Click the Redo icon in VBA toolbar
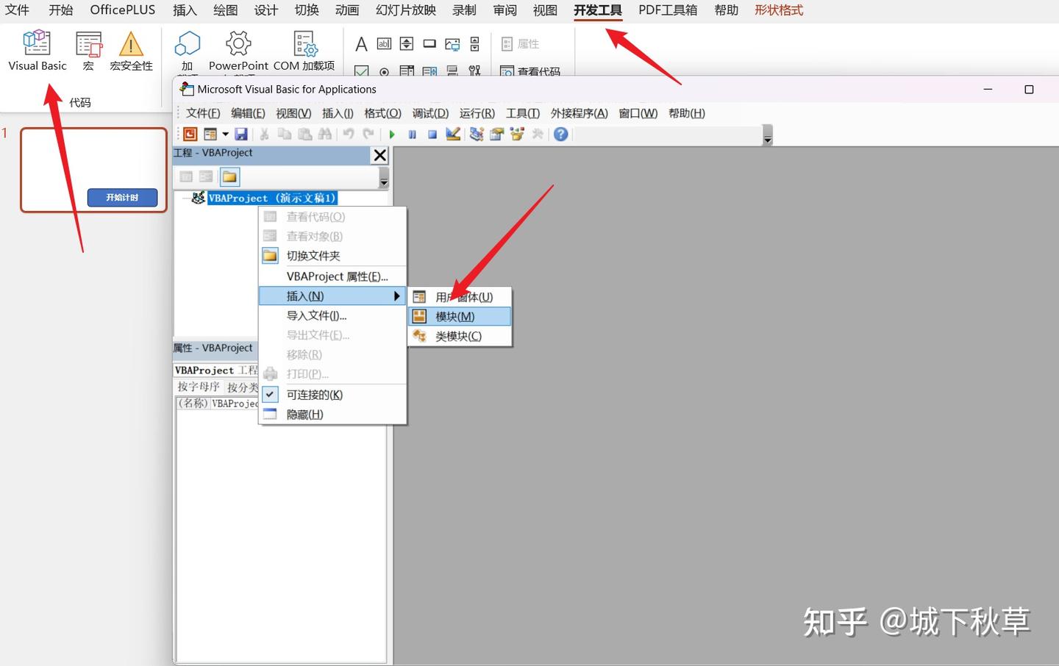Screen dimensions: 1059x666 (368, 134)
